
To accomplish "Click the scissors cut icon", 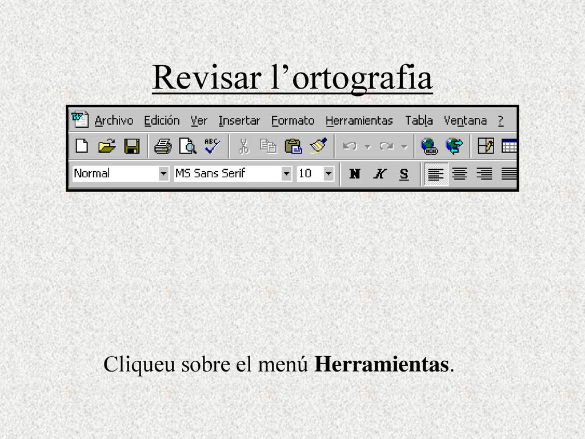I will [243, 146].
